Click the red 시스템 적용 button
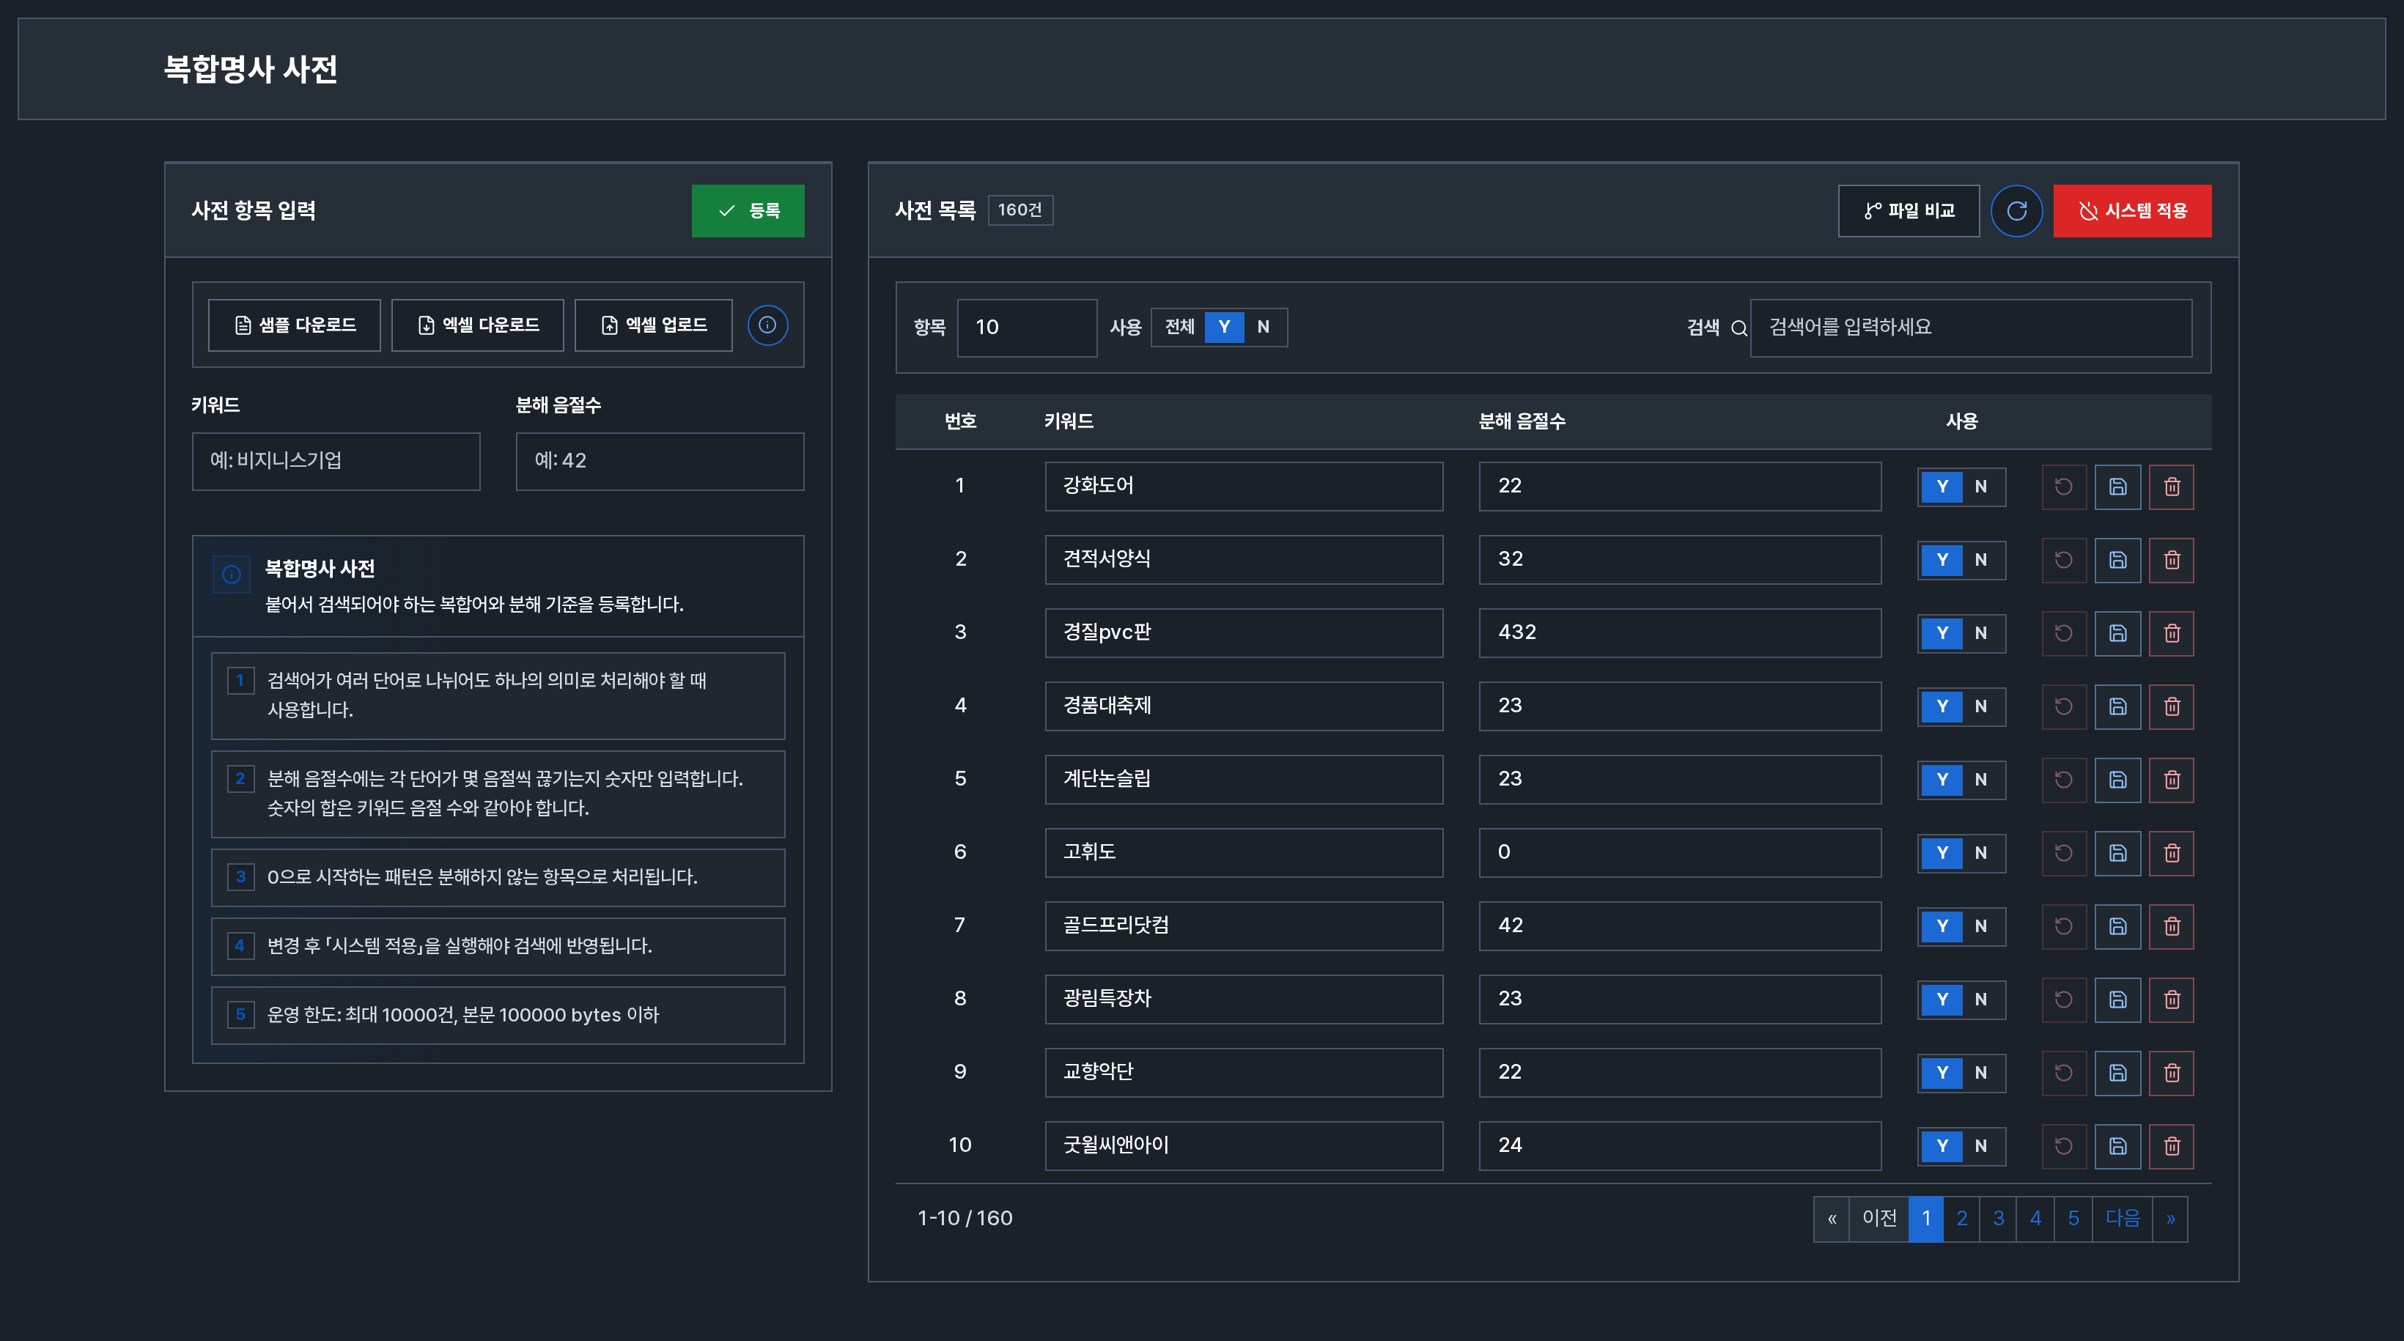The height and width of the screenshot is (1341, 2404). point(2131,211)
